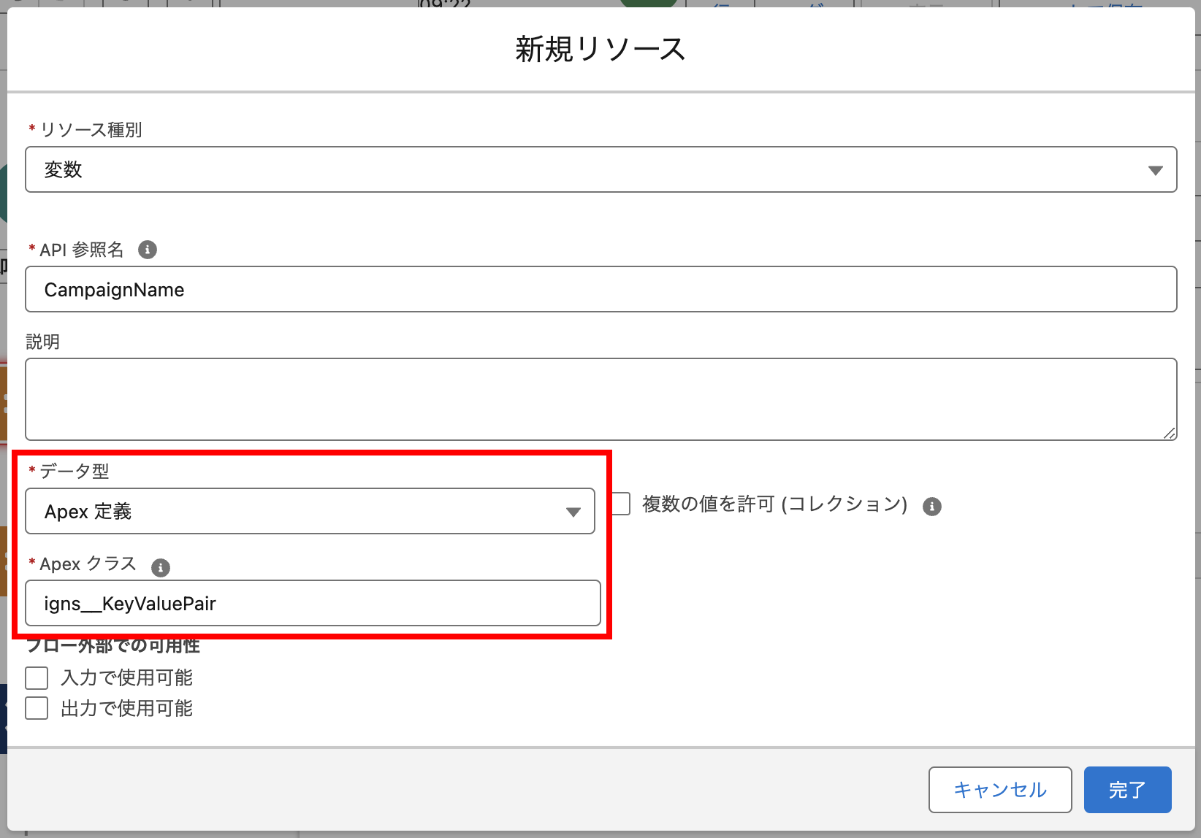Click the info icon beside Apex クラス
Screen dimensions: 1201x838
(160, 567)
